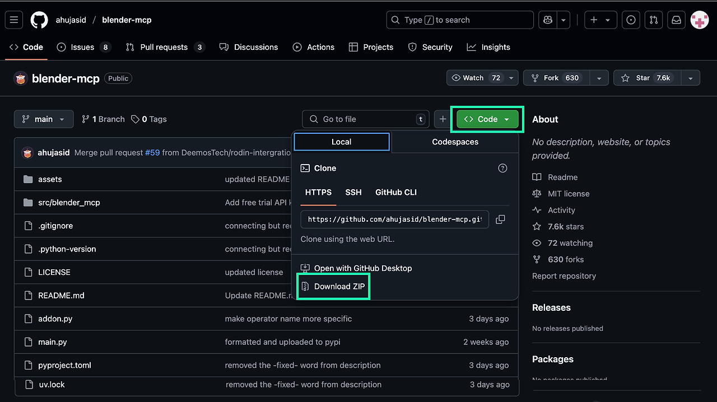Open the README.md file
This screenshot has width=717, height=402.
61,295
